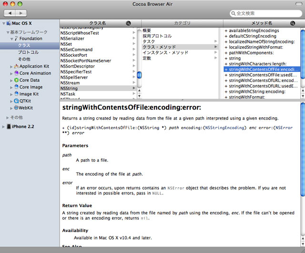Go back with the left arrow button
This screenshot has width=305, height=253.
point(10,13)
